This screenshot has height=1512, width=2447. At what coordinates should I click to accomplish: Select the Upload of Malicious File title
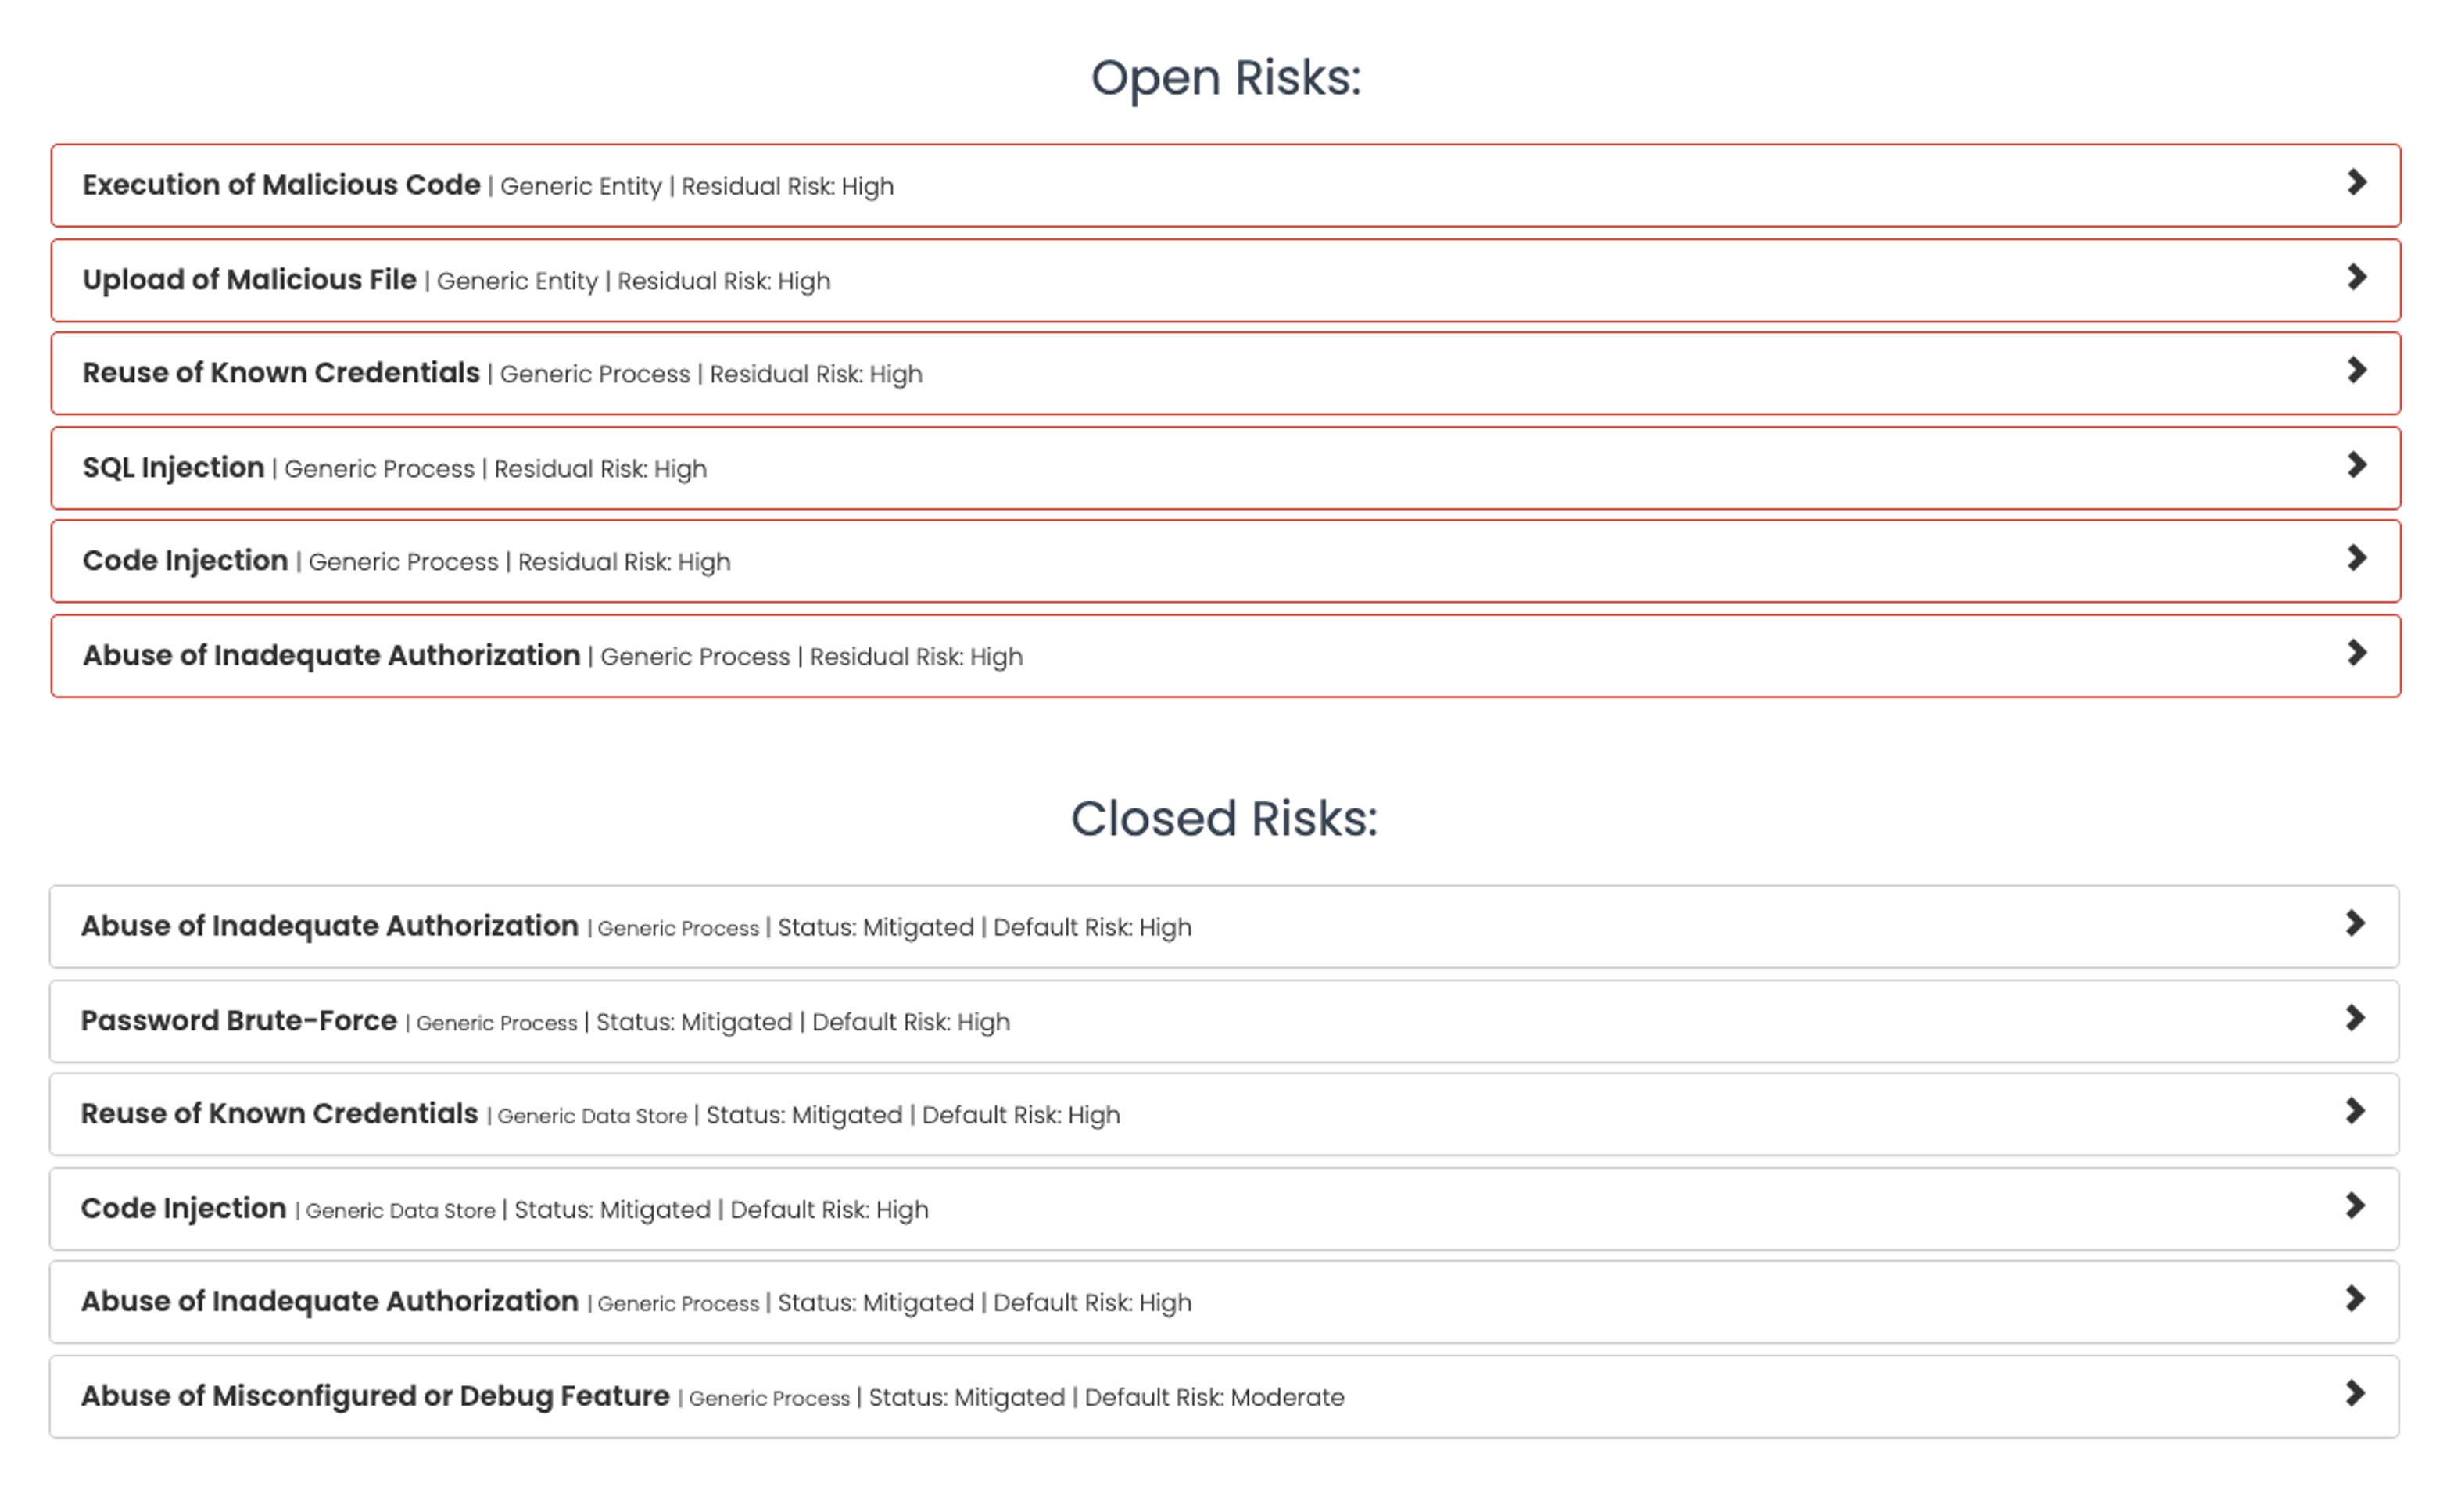[x=249, y=280]
